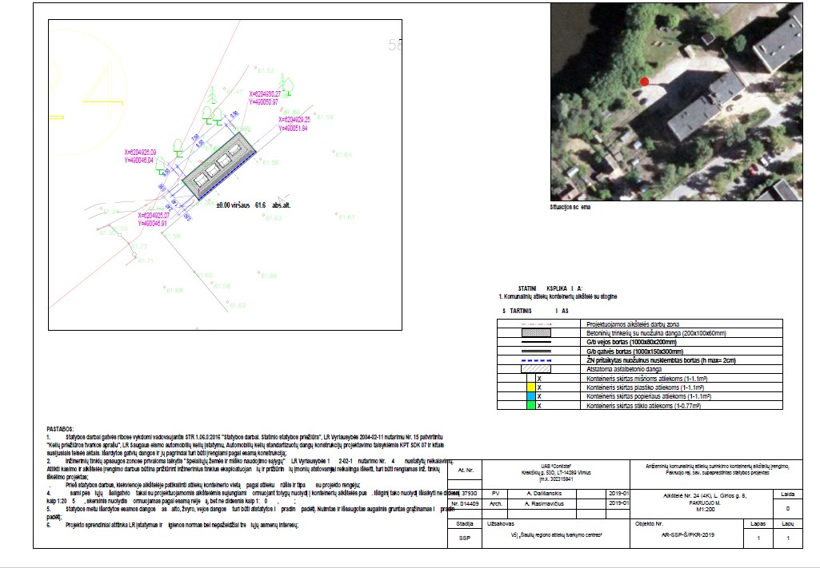Click the blue dashed line sample in legend
820x568 pixels.
[536, 360]
